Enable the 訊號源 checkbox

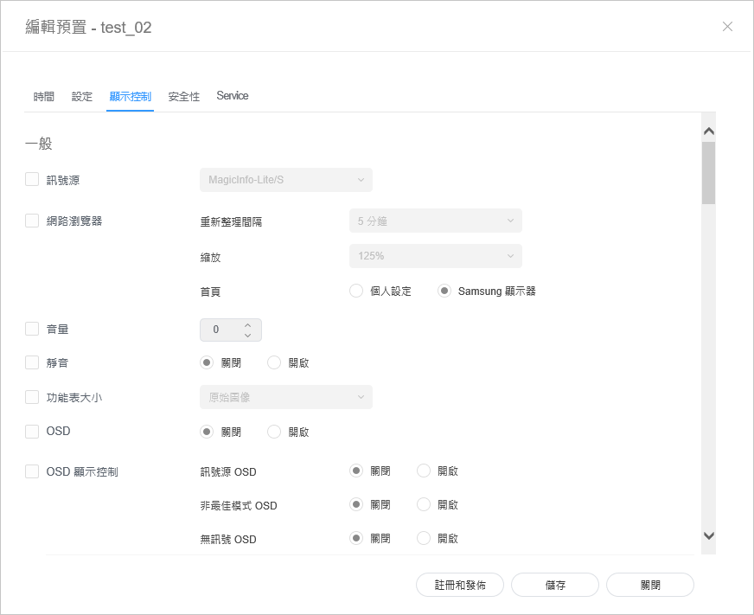coord(32,180)
